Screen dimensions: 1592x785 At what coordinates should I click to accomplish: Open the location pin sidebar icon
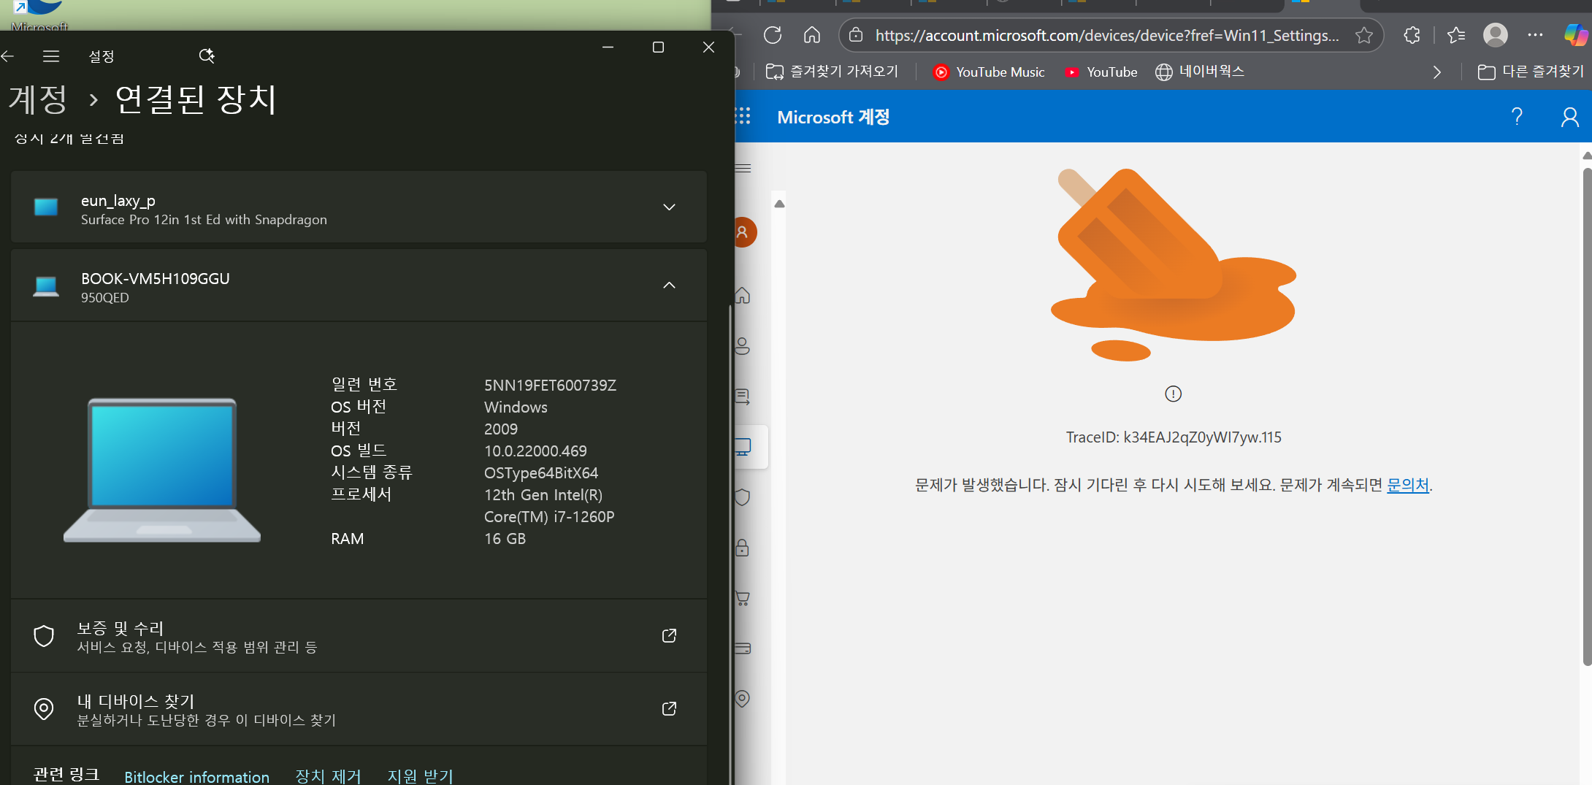743,699
